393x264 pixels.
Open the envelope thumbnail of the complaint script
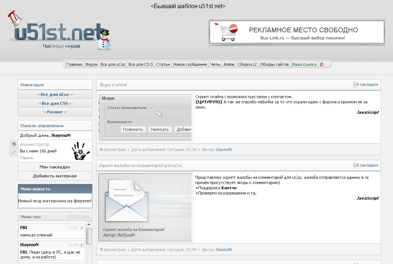145,207
